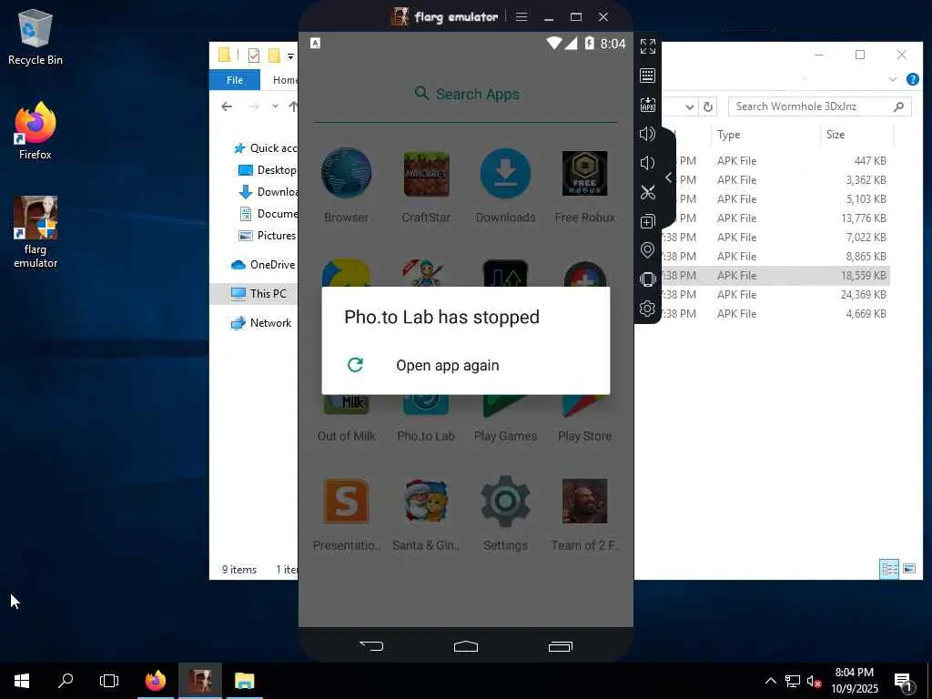Open Downloads in the Explorer navigation pane
932x699 pixels.
[x=268, y=192]
